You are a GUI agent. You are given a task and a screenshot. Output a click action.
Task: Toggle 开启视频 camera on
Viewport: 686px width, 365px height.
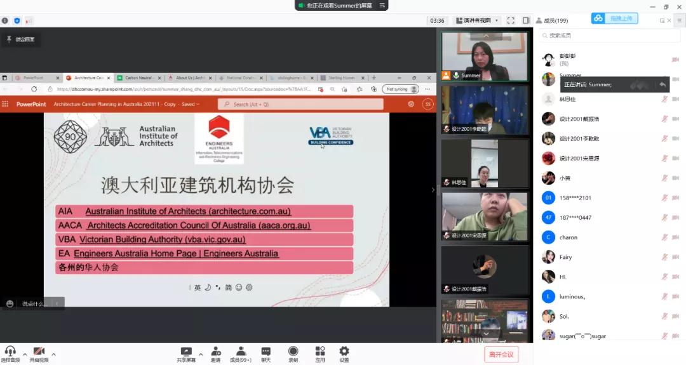[39, 354]
